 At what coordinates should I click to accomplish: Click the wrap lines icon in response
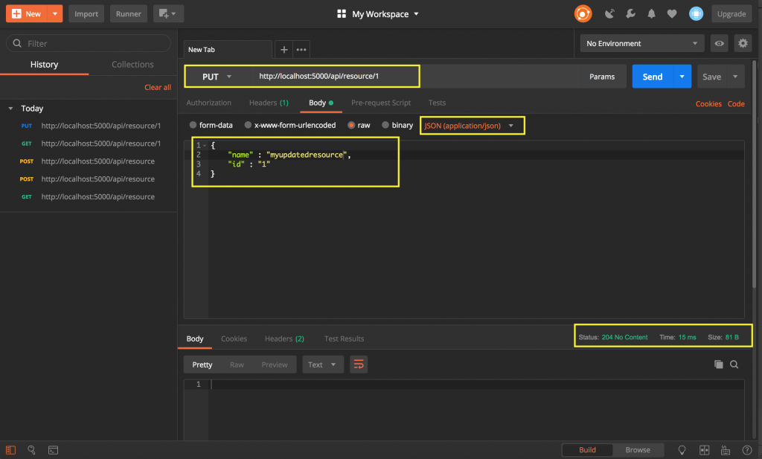click(x=359, y=365)
